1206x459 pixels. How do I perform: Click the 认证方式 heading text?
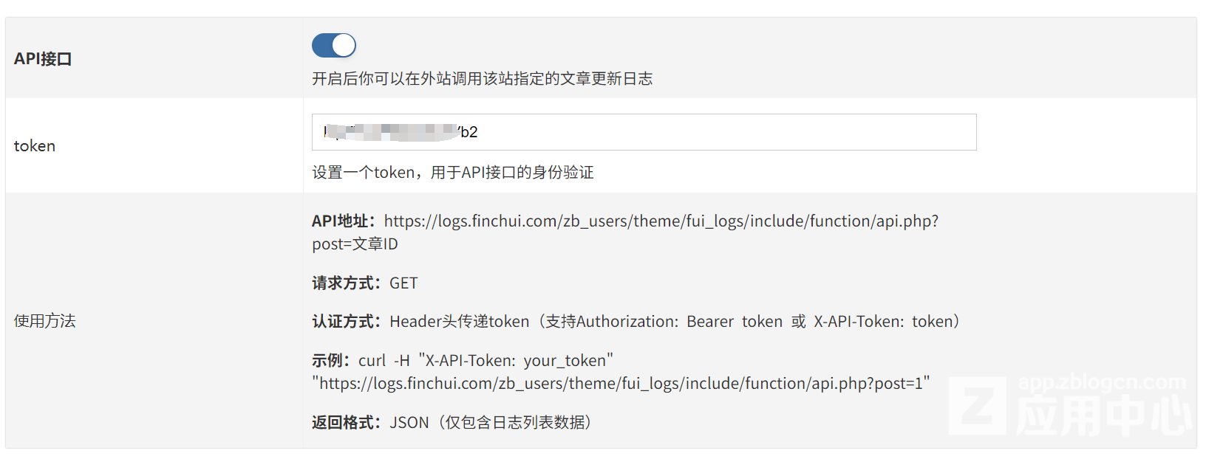tap(347, 322)
